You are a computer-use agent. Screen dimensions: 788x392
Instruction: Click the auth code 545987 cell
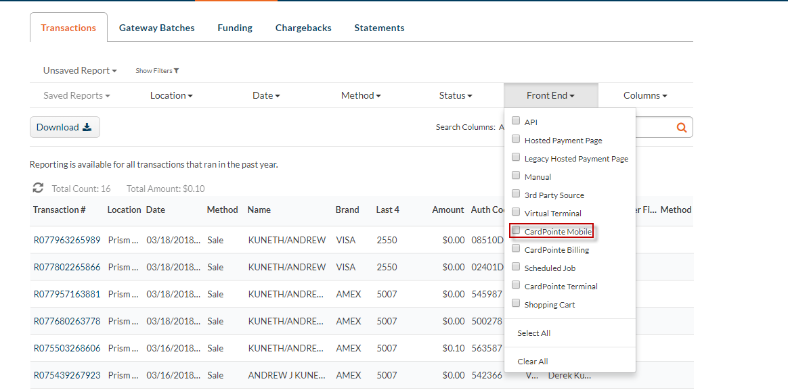[487, 294]
